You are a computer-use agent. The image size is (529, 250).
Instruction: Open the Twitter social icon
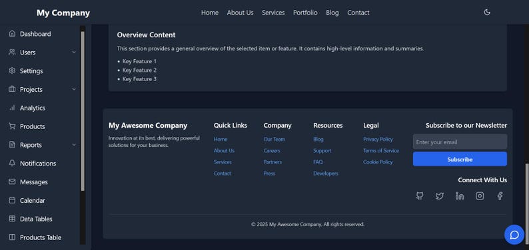(x=439, y=196)
